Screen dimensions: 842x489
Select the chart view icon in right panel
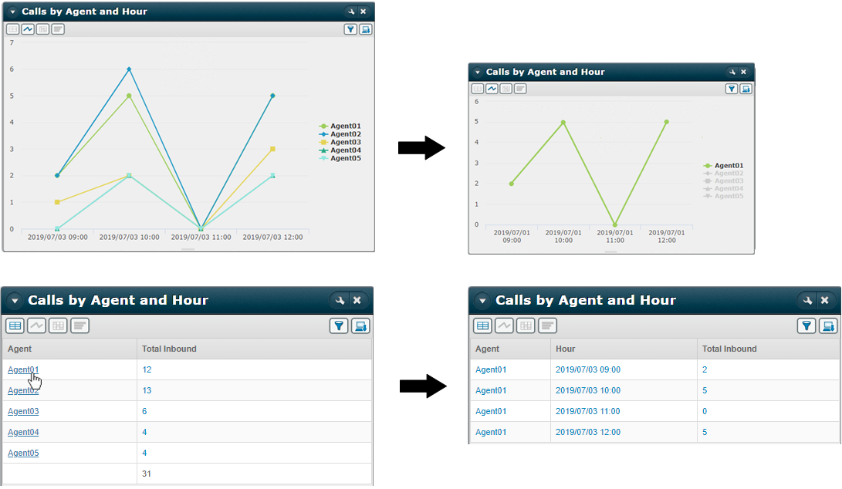pos(492,88)
